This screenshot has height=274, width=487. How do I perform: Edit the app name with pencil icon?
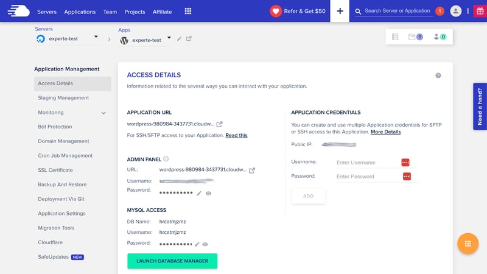[x=179, y=39]
